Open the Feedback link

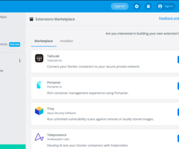click(x=169, y=18)
